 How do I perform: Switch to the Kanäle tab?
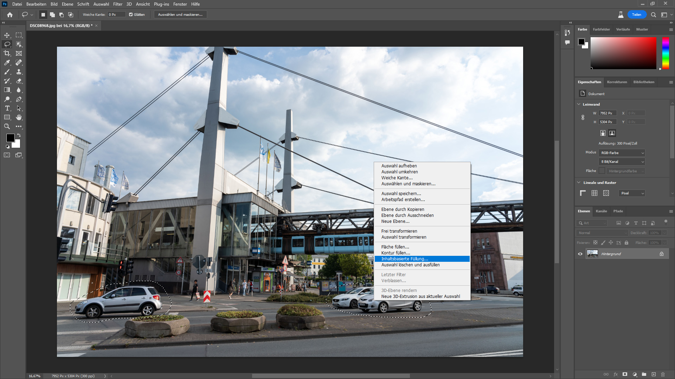[x=601, y=211]
